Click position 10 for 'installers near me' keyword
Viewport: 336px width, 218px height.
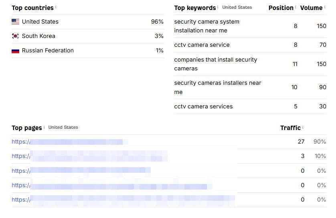[294, 87]
